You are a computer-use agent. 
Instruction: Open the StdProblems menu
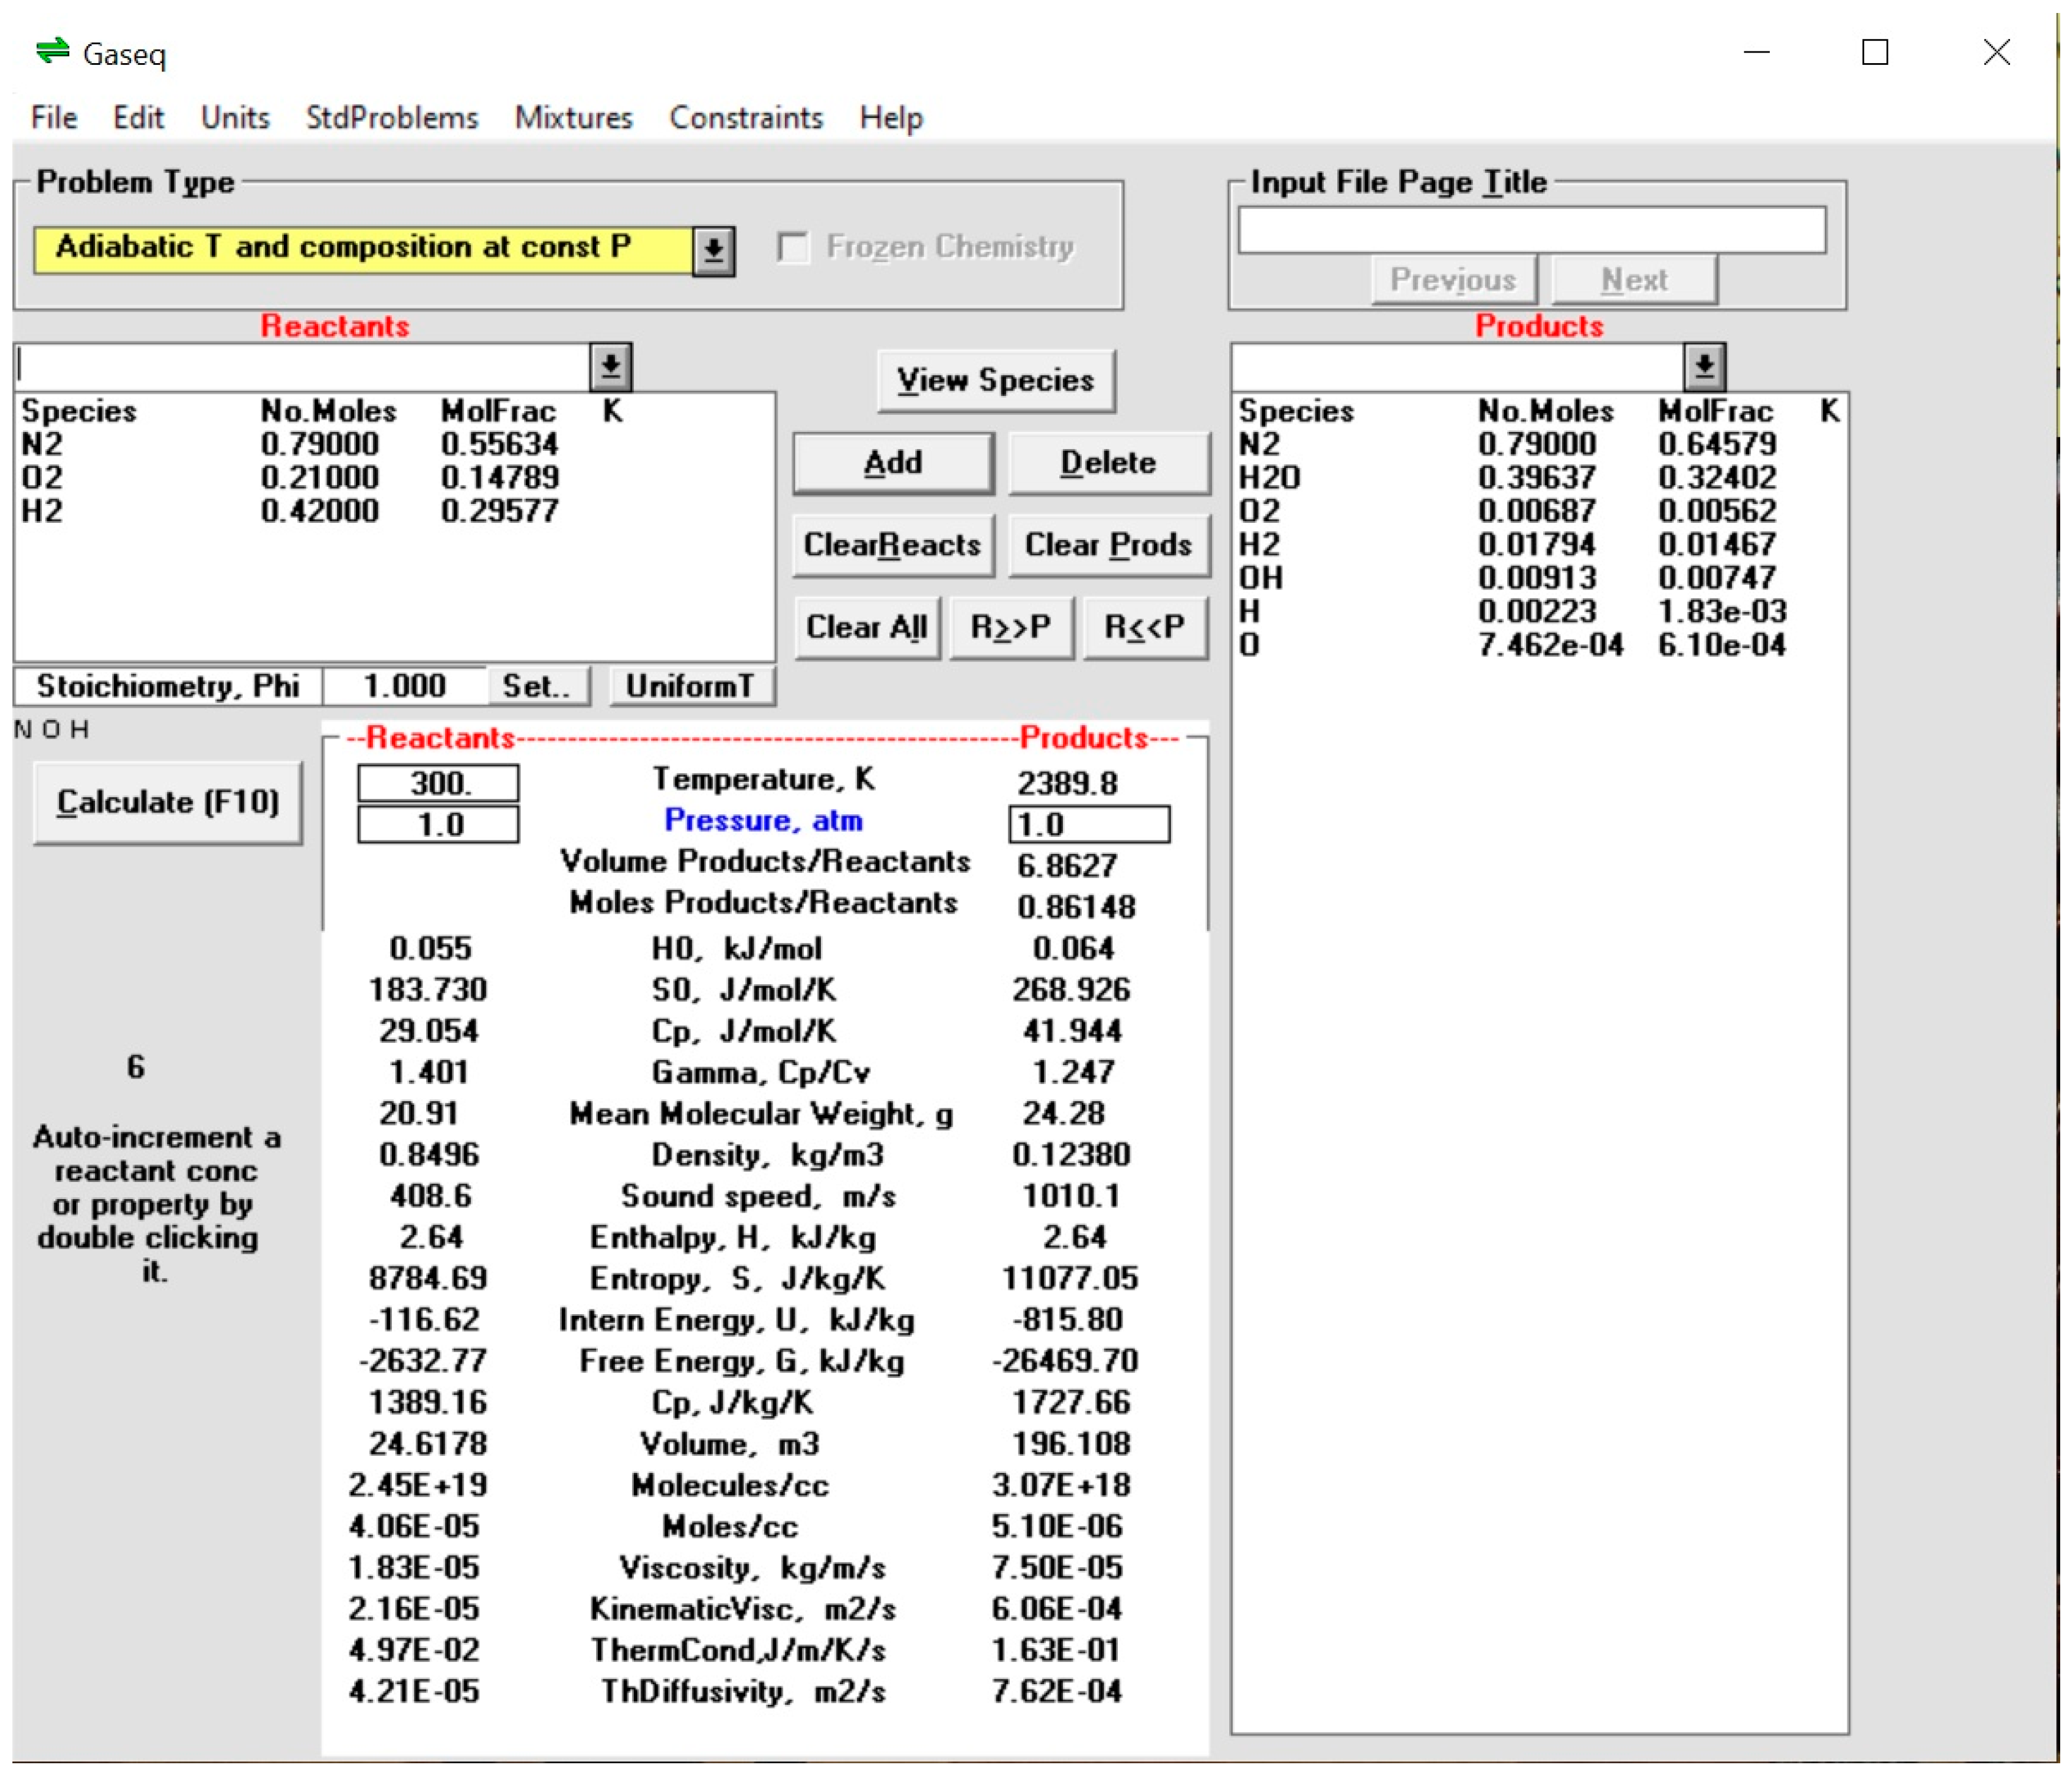tap(392, 118)
